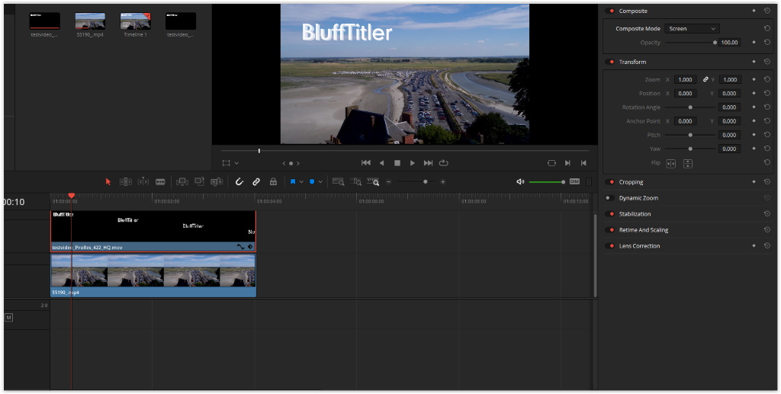Open the marker color dropdown arrow
The width and height of the screenshot is (781, 394).
320,182
